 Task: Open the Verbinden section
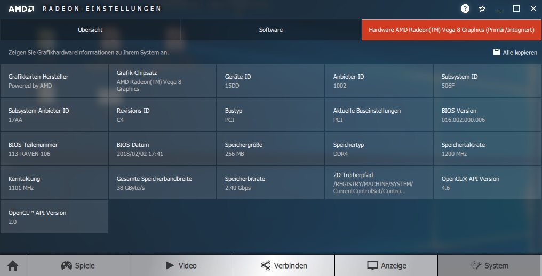coord(283,265)
